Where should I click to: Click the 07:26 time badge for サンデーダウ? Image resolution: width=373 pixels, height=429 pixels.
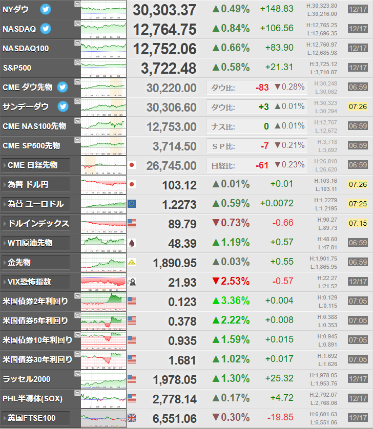click(x=358, y=106)
